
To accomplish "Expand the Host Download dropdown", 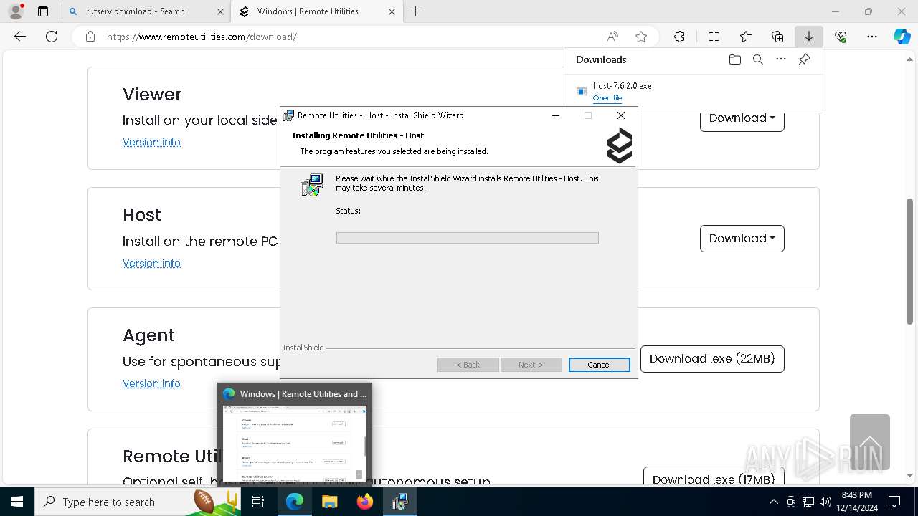I will (742, 239).
